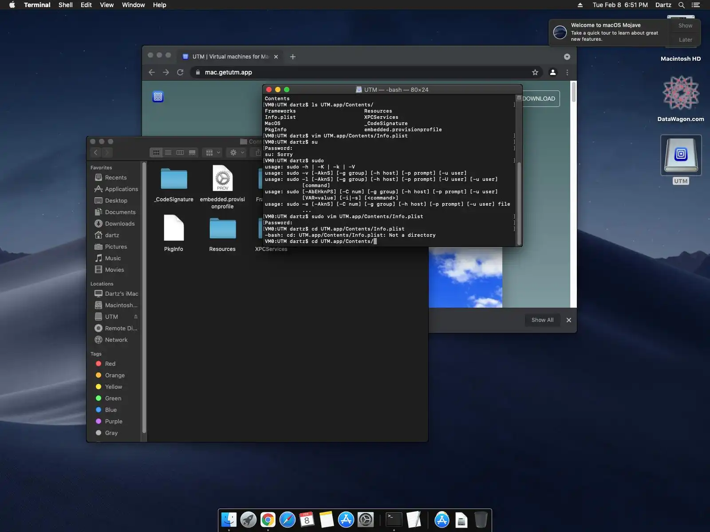Open the Chrome tab search dropdown
The width and height of the screenshot is (710, 532).
(x=567, y=57)
